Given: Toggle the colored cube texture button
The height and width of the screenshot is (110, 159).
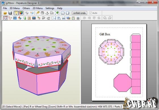Looking at the screenshot, I should [21, 13].
